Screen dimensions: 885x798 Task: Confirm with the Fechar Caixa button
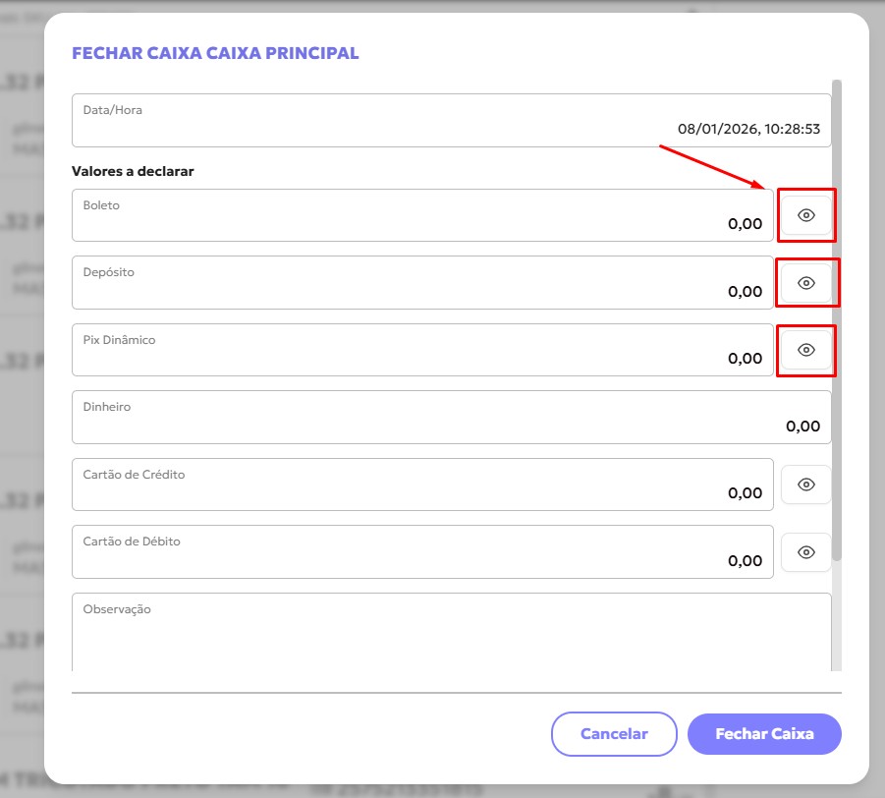click(764, 733)
